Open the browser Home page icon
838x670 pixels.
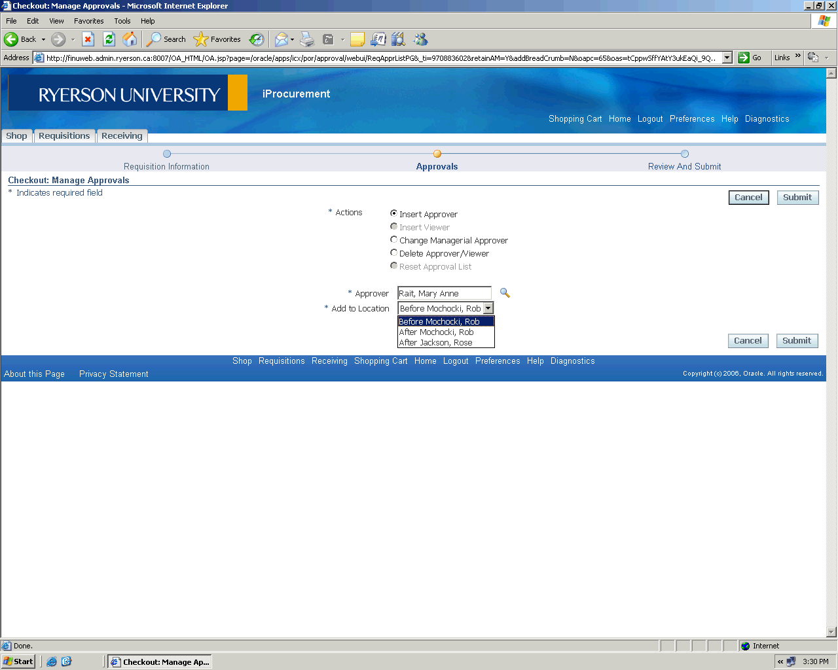point(130,39)
